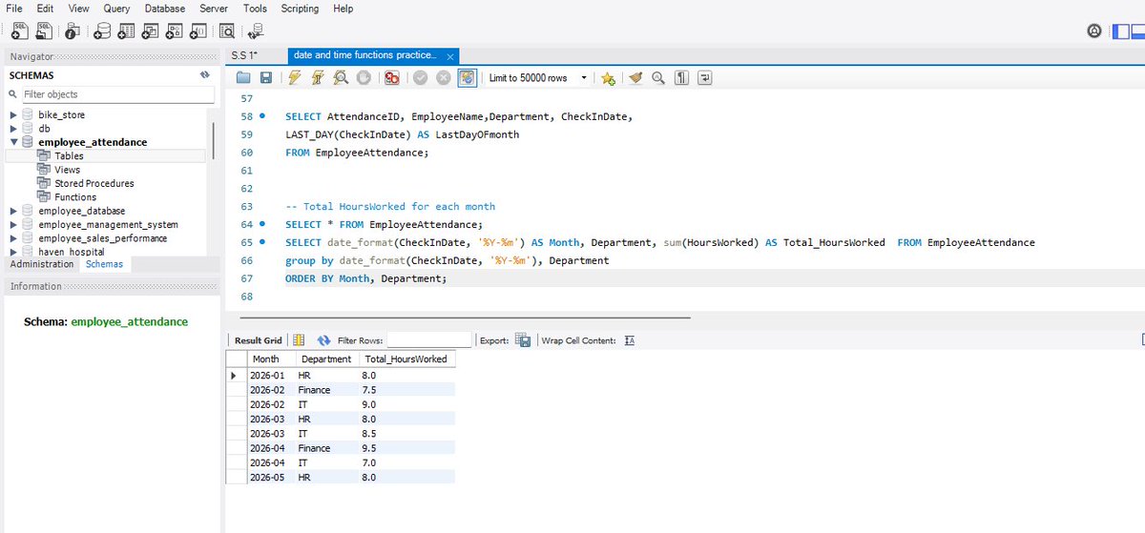Create a new schema icon

point(102,31)
